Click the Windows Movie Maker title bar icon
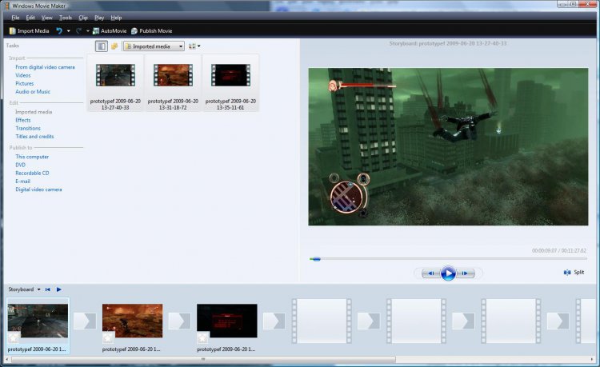Screen dimensions: 600x367 7,6
